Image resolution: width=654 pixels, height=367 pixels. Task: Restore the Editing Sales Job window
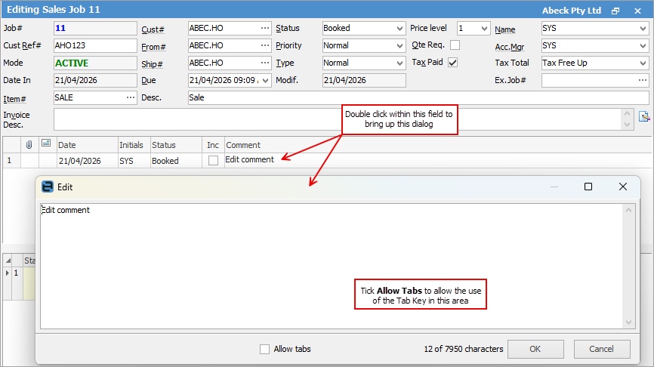(615, 11)
